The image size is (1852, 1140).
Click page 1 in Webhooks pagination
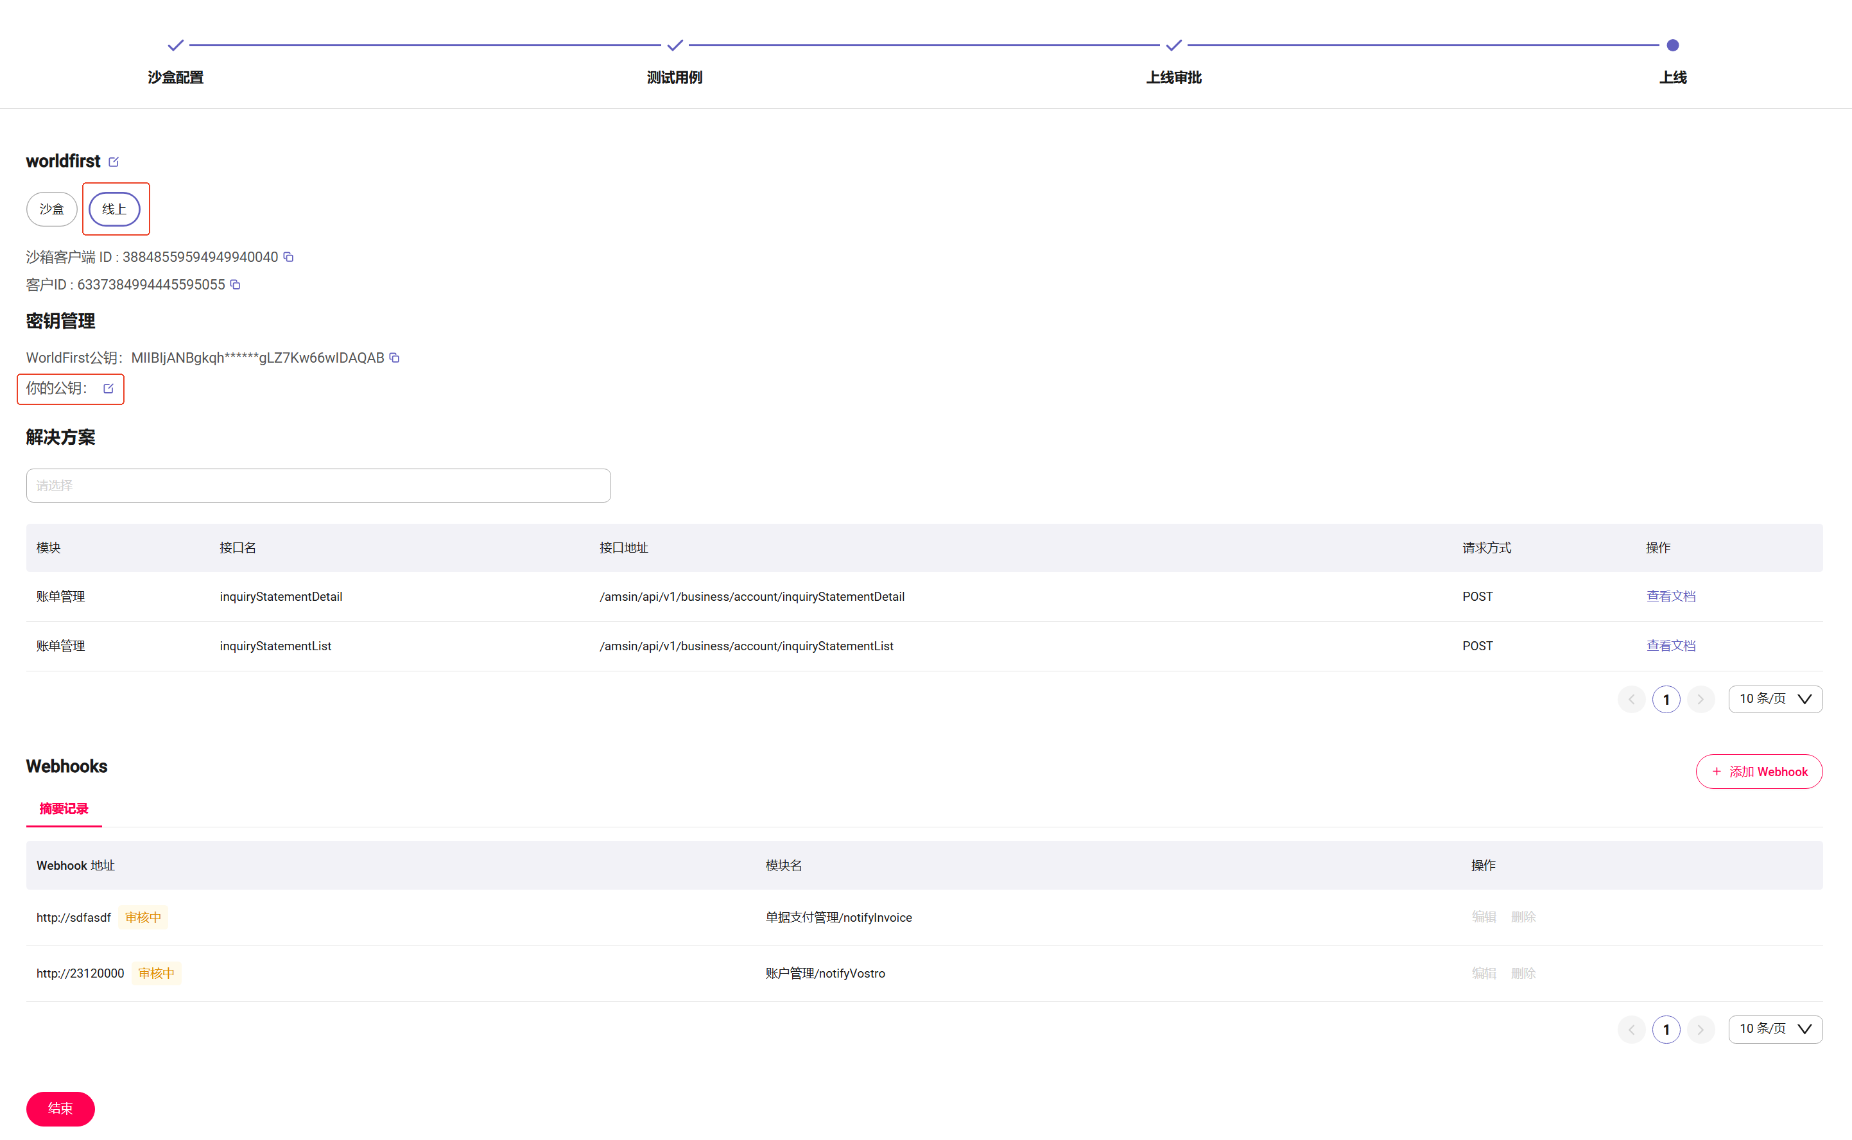click(x=1666, y=1029)
